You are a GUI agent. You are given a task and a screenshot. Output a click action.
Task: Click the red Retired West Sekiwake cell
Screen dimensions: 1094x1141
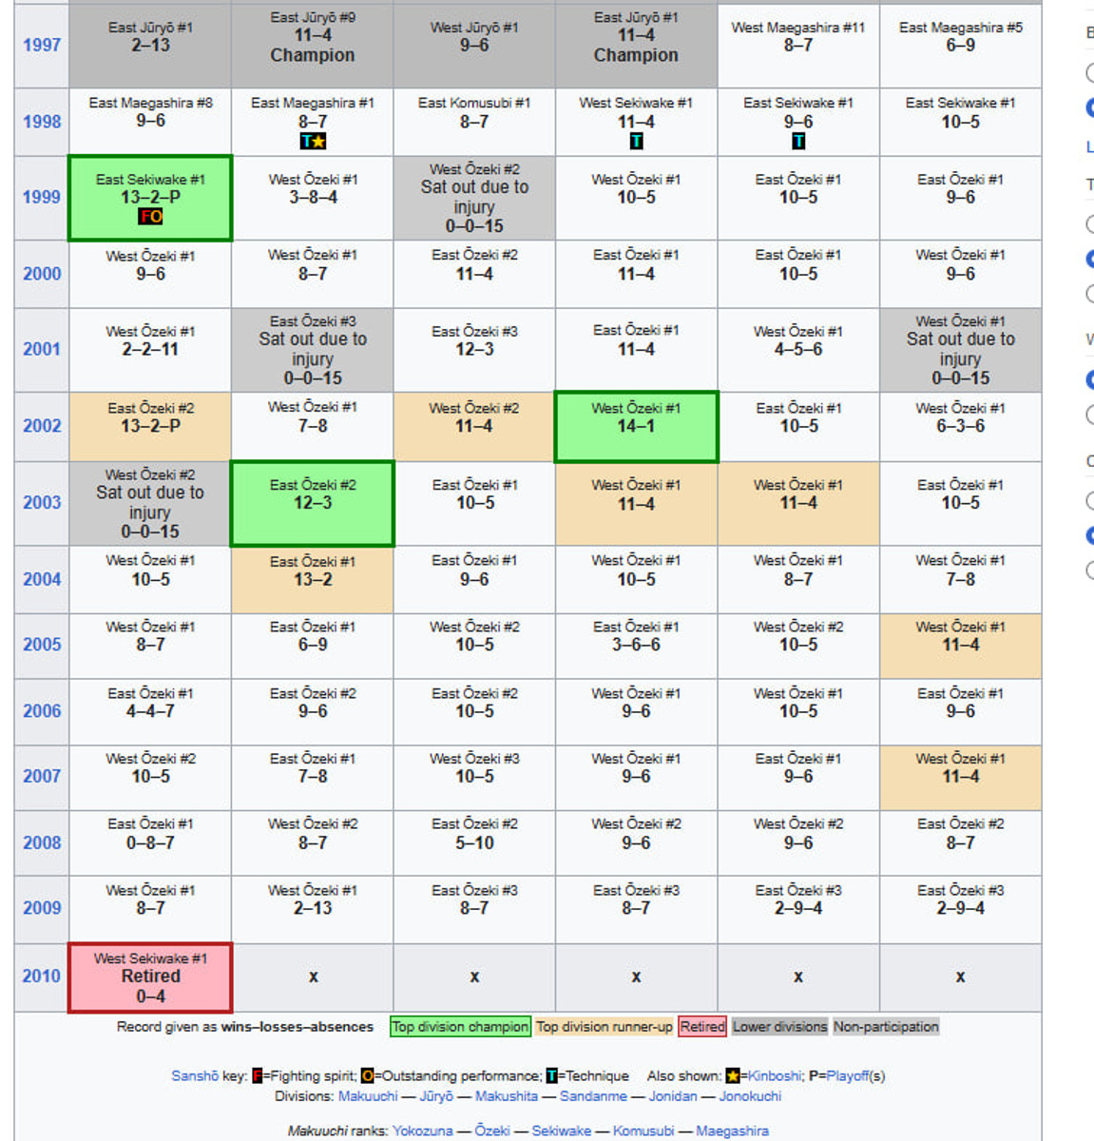coord(150,977)
